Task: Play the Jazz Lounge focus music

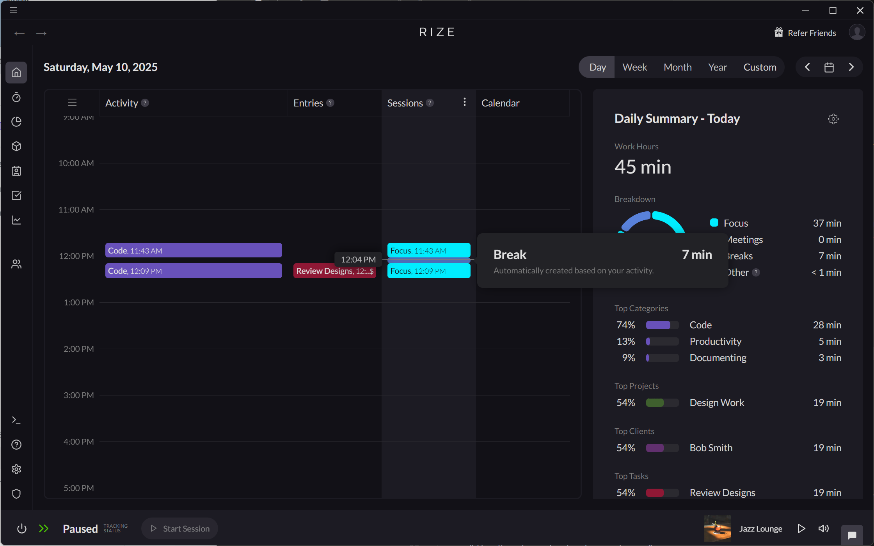Action: tap(802, 528)
